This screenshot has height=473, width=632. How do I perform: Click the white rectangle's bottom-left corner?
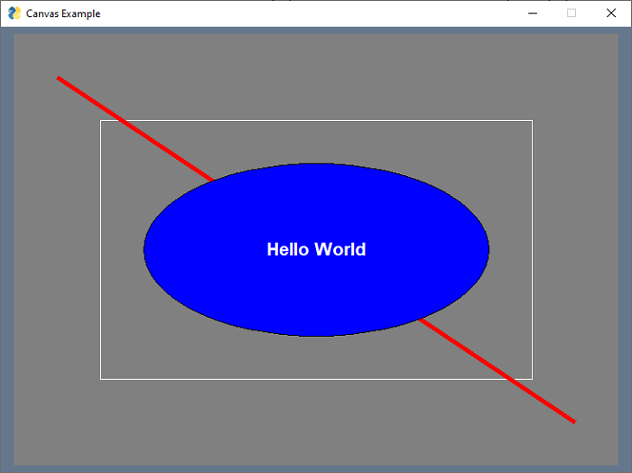coord(100,379)
